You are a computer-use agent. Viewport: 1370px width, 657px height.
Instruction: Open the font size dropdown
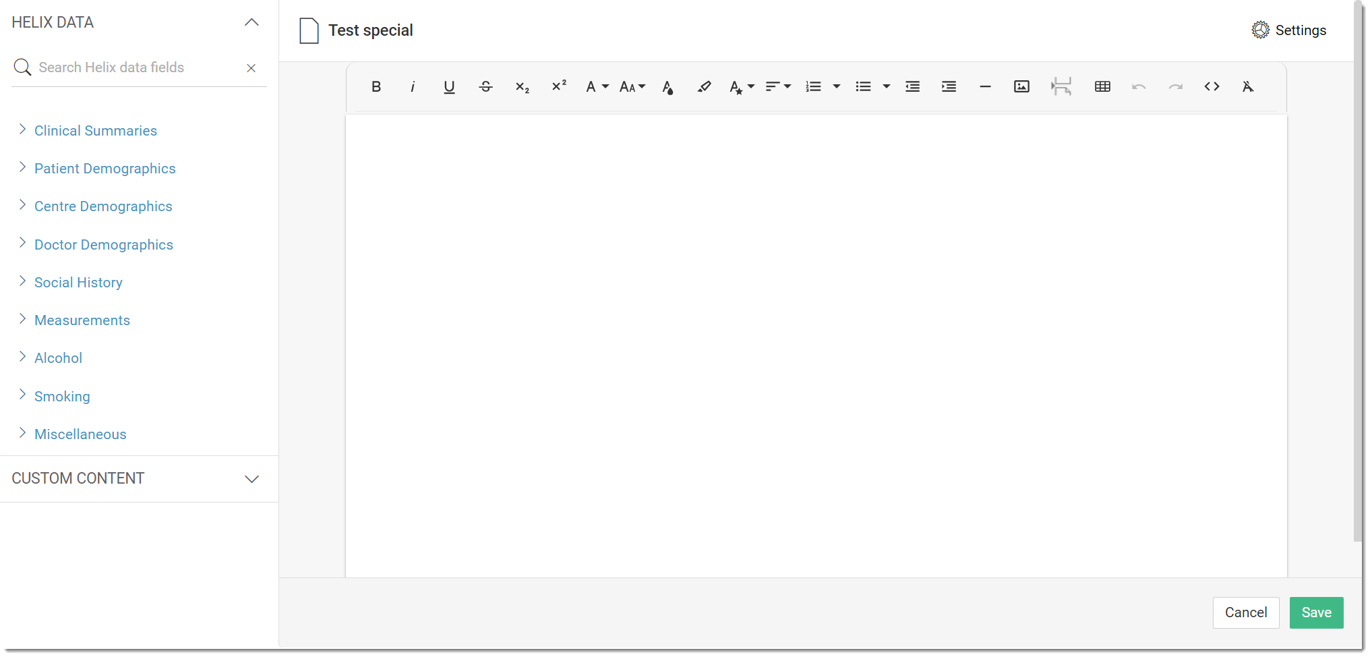pyautogui.click(x=632, y=86)
